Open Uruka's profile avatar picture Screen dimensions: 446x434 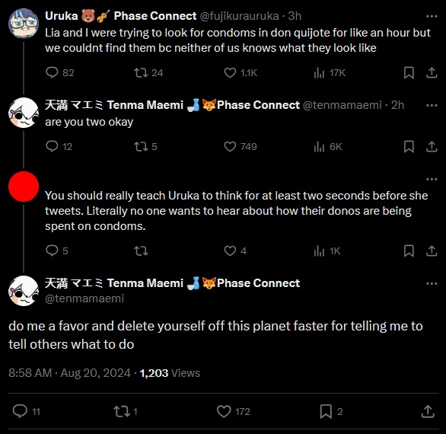coord(24,24)
